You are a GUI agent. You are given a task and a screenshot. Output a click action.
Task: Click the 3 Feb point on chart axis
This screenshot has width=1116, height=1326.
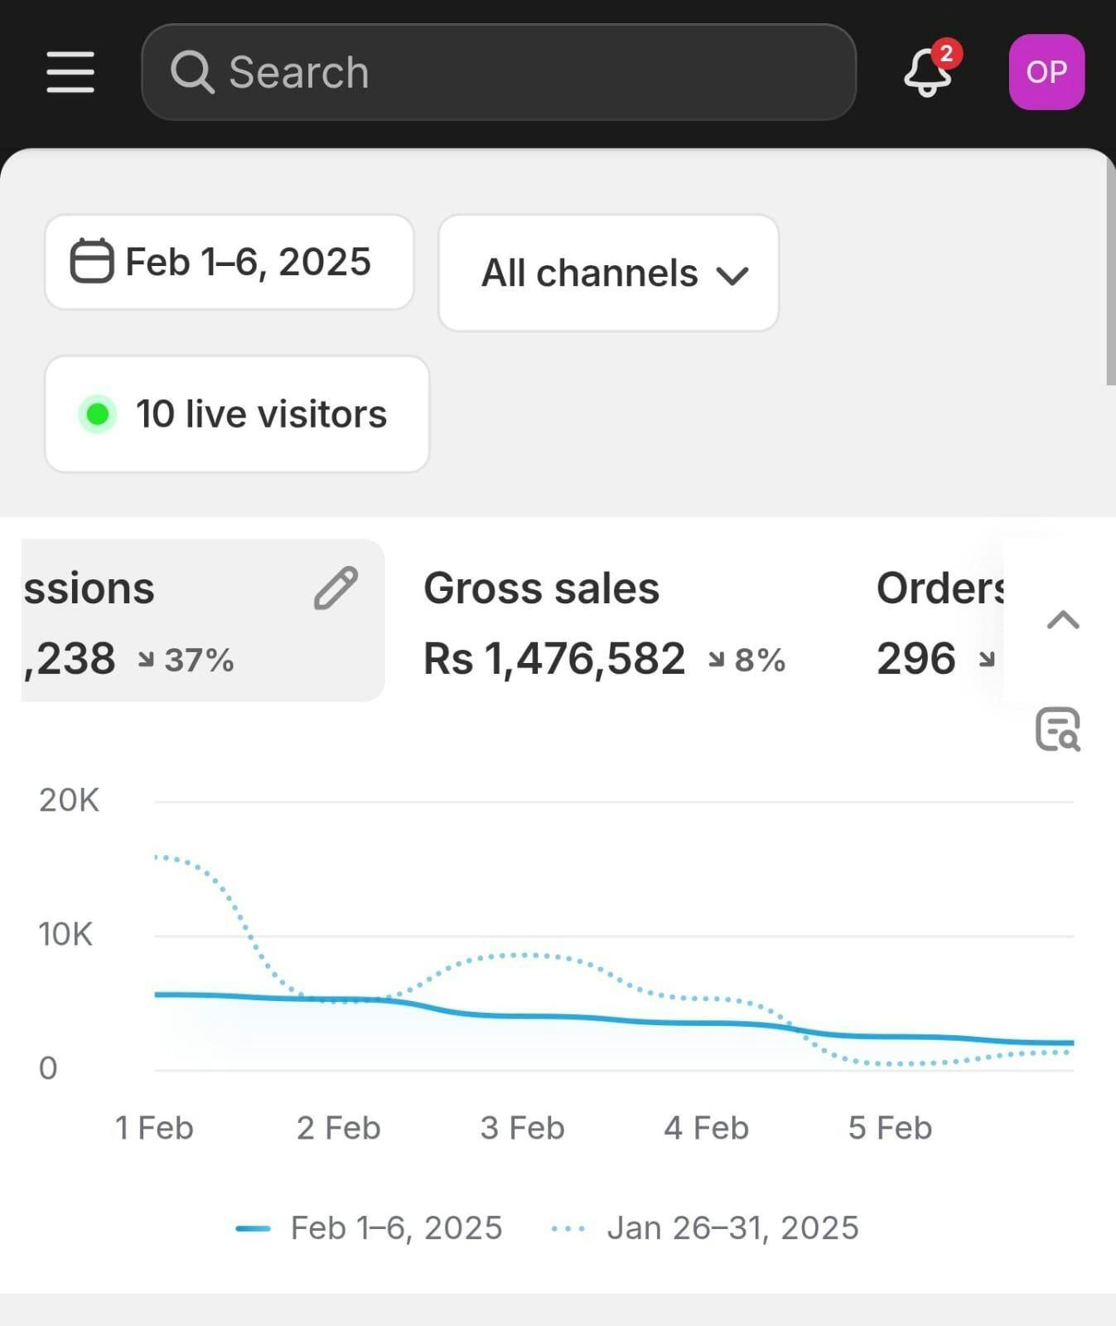[x=523, y=1128]
